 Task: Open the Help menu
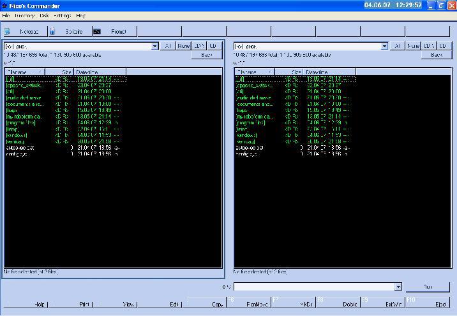(x=80, y=16)
